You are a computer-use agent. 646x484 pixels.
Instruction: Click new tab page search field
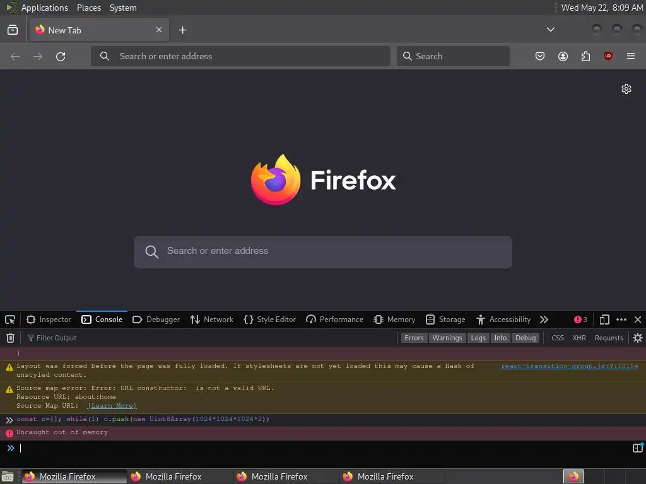pos(323,252)
